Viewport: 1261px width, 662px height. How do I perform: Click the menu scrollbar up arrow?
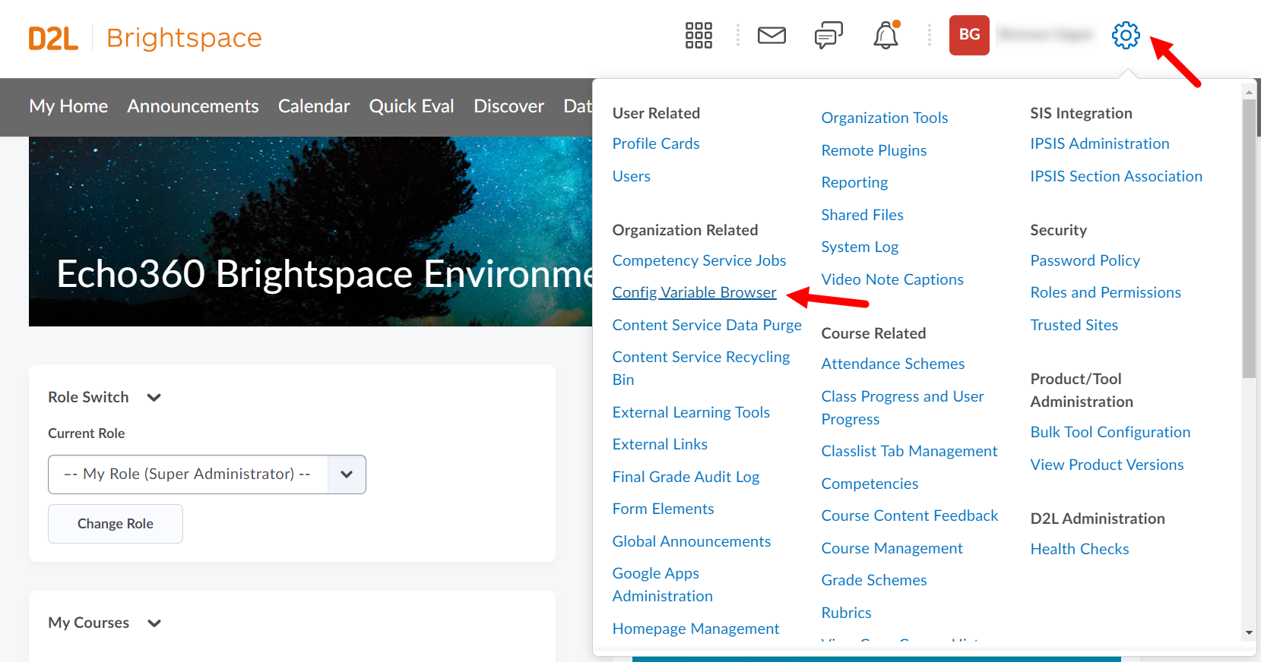pyautogui.click(x=1249, y=91)
